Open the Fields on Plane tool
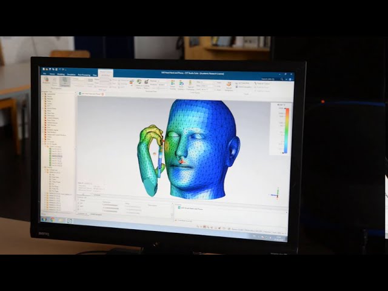388x291 pixels. (x=139, y=84)
